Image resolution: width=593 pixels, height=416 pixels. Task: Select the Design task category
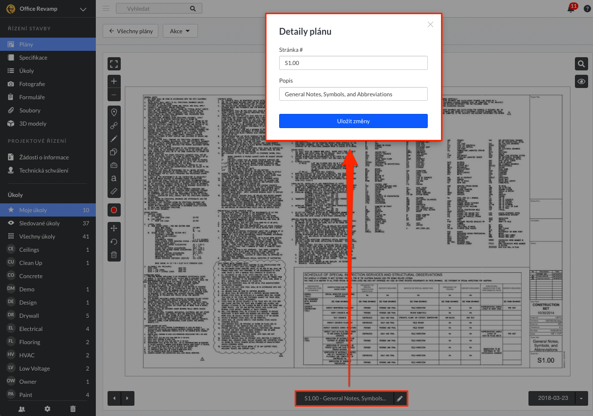click(x=48, y=302)
